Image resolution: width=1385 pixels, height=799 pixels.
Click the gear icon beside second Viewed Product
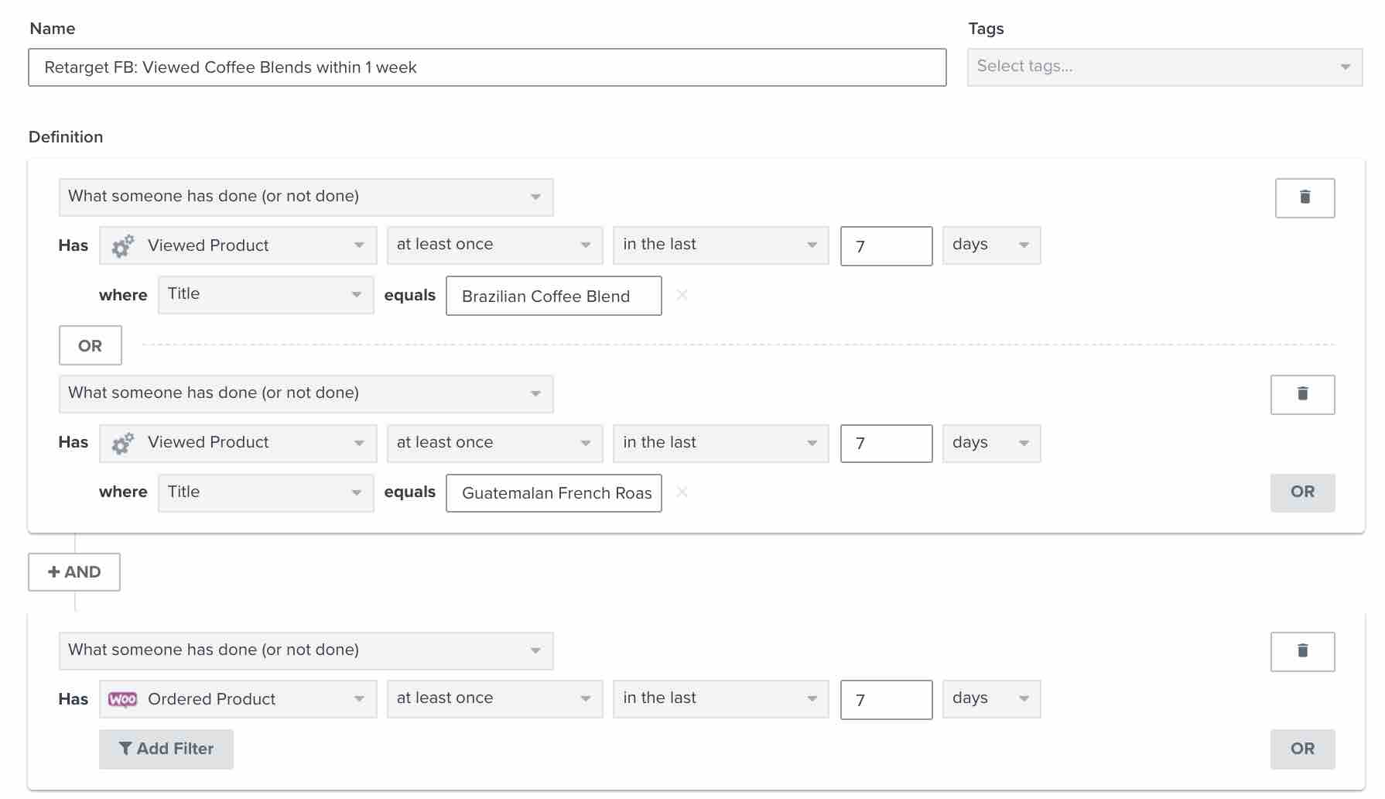point(122,443)
